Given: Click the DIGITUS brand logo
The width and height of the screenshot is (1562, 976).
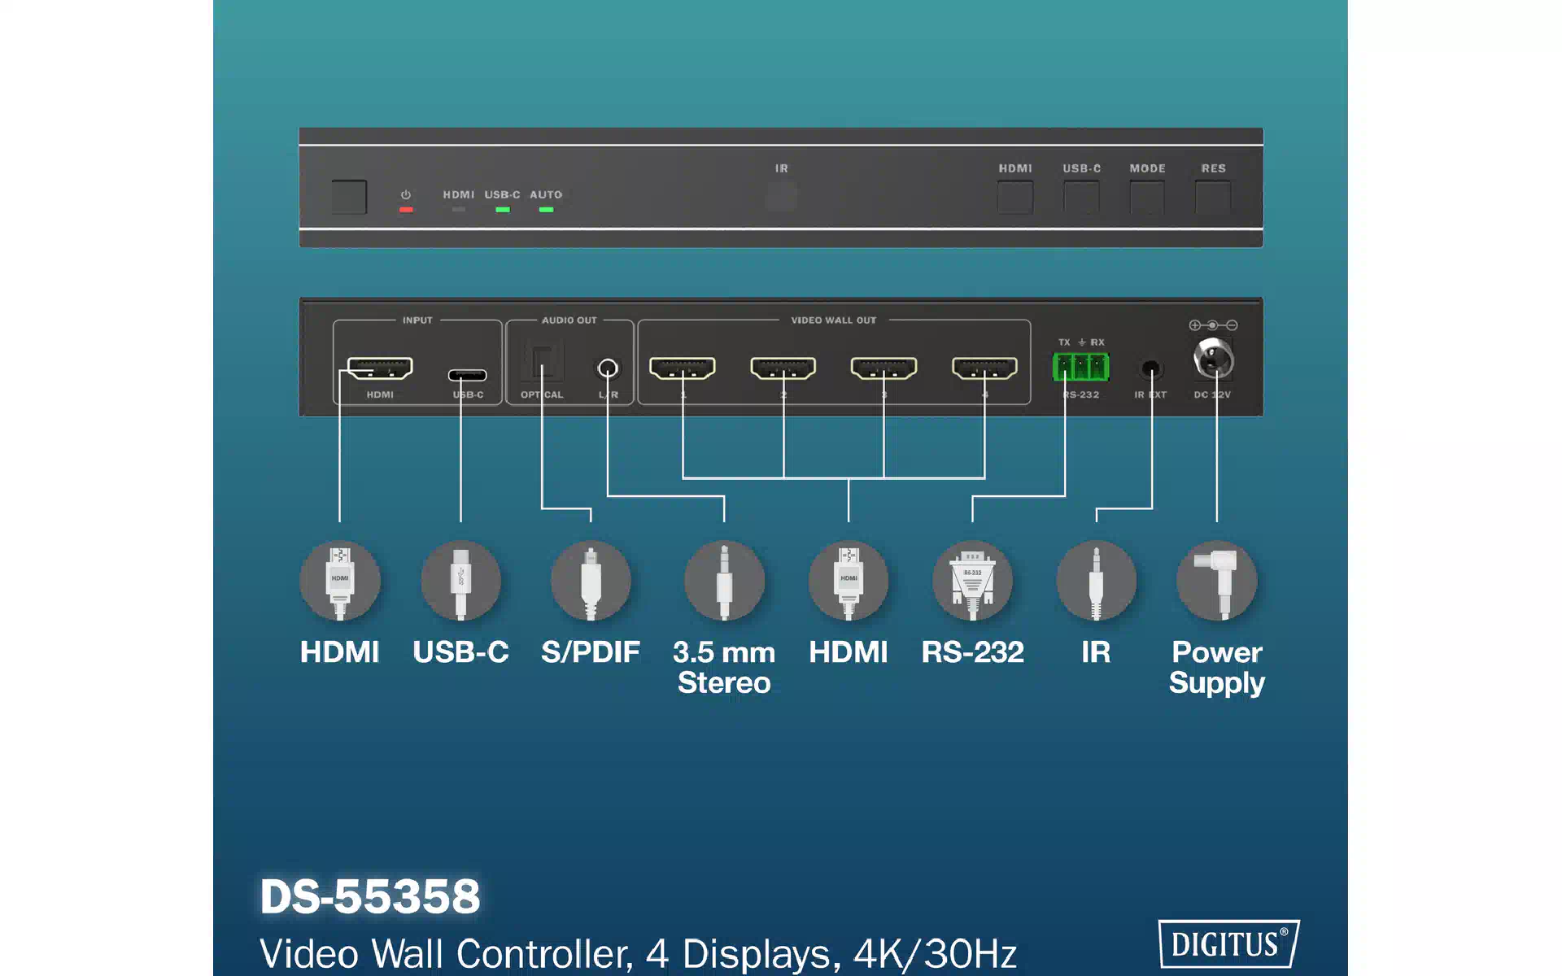Looking at the screenshot, I should tap(1228, 943).
